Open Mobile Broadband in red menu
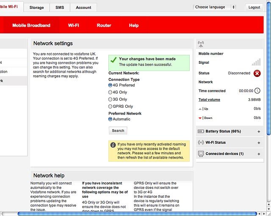 [31, 25]
